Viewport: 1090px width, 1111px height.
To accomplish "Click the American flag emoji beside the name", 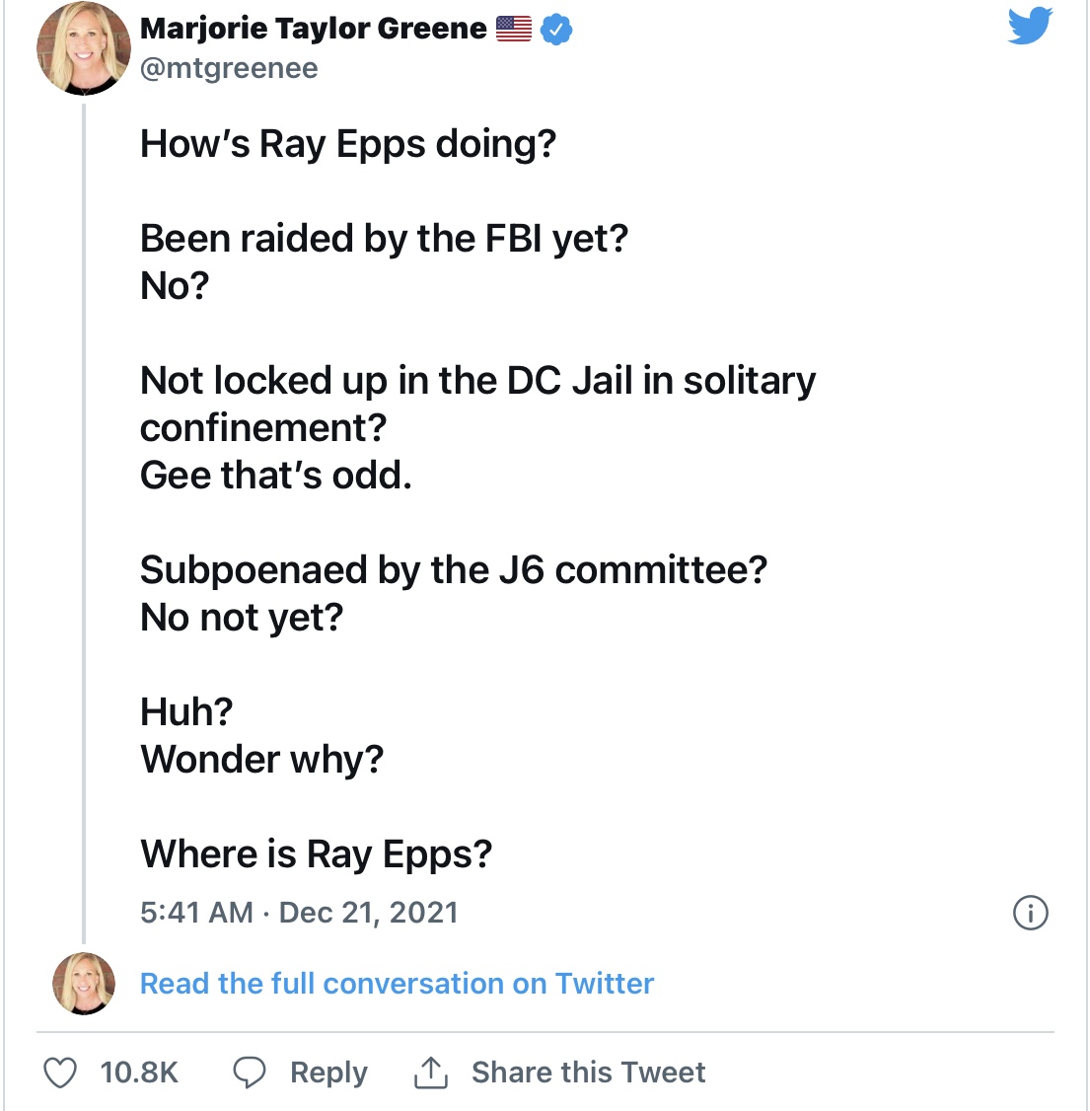I will 514,30.
